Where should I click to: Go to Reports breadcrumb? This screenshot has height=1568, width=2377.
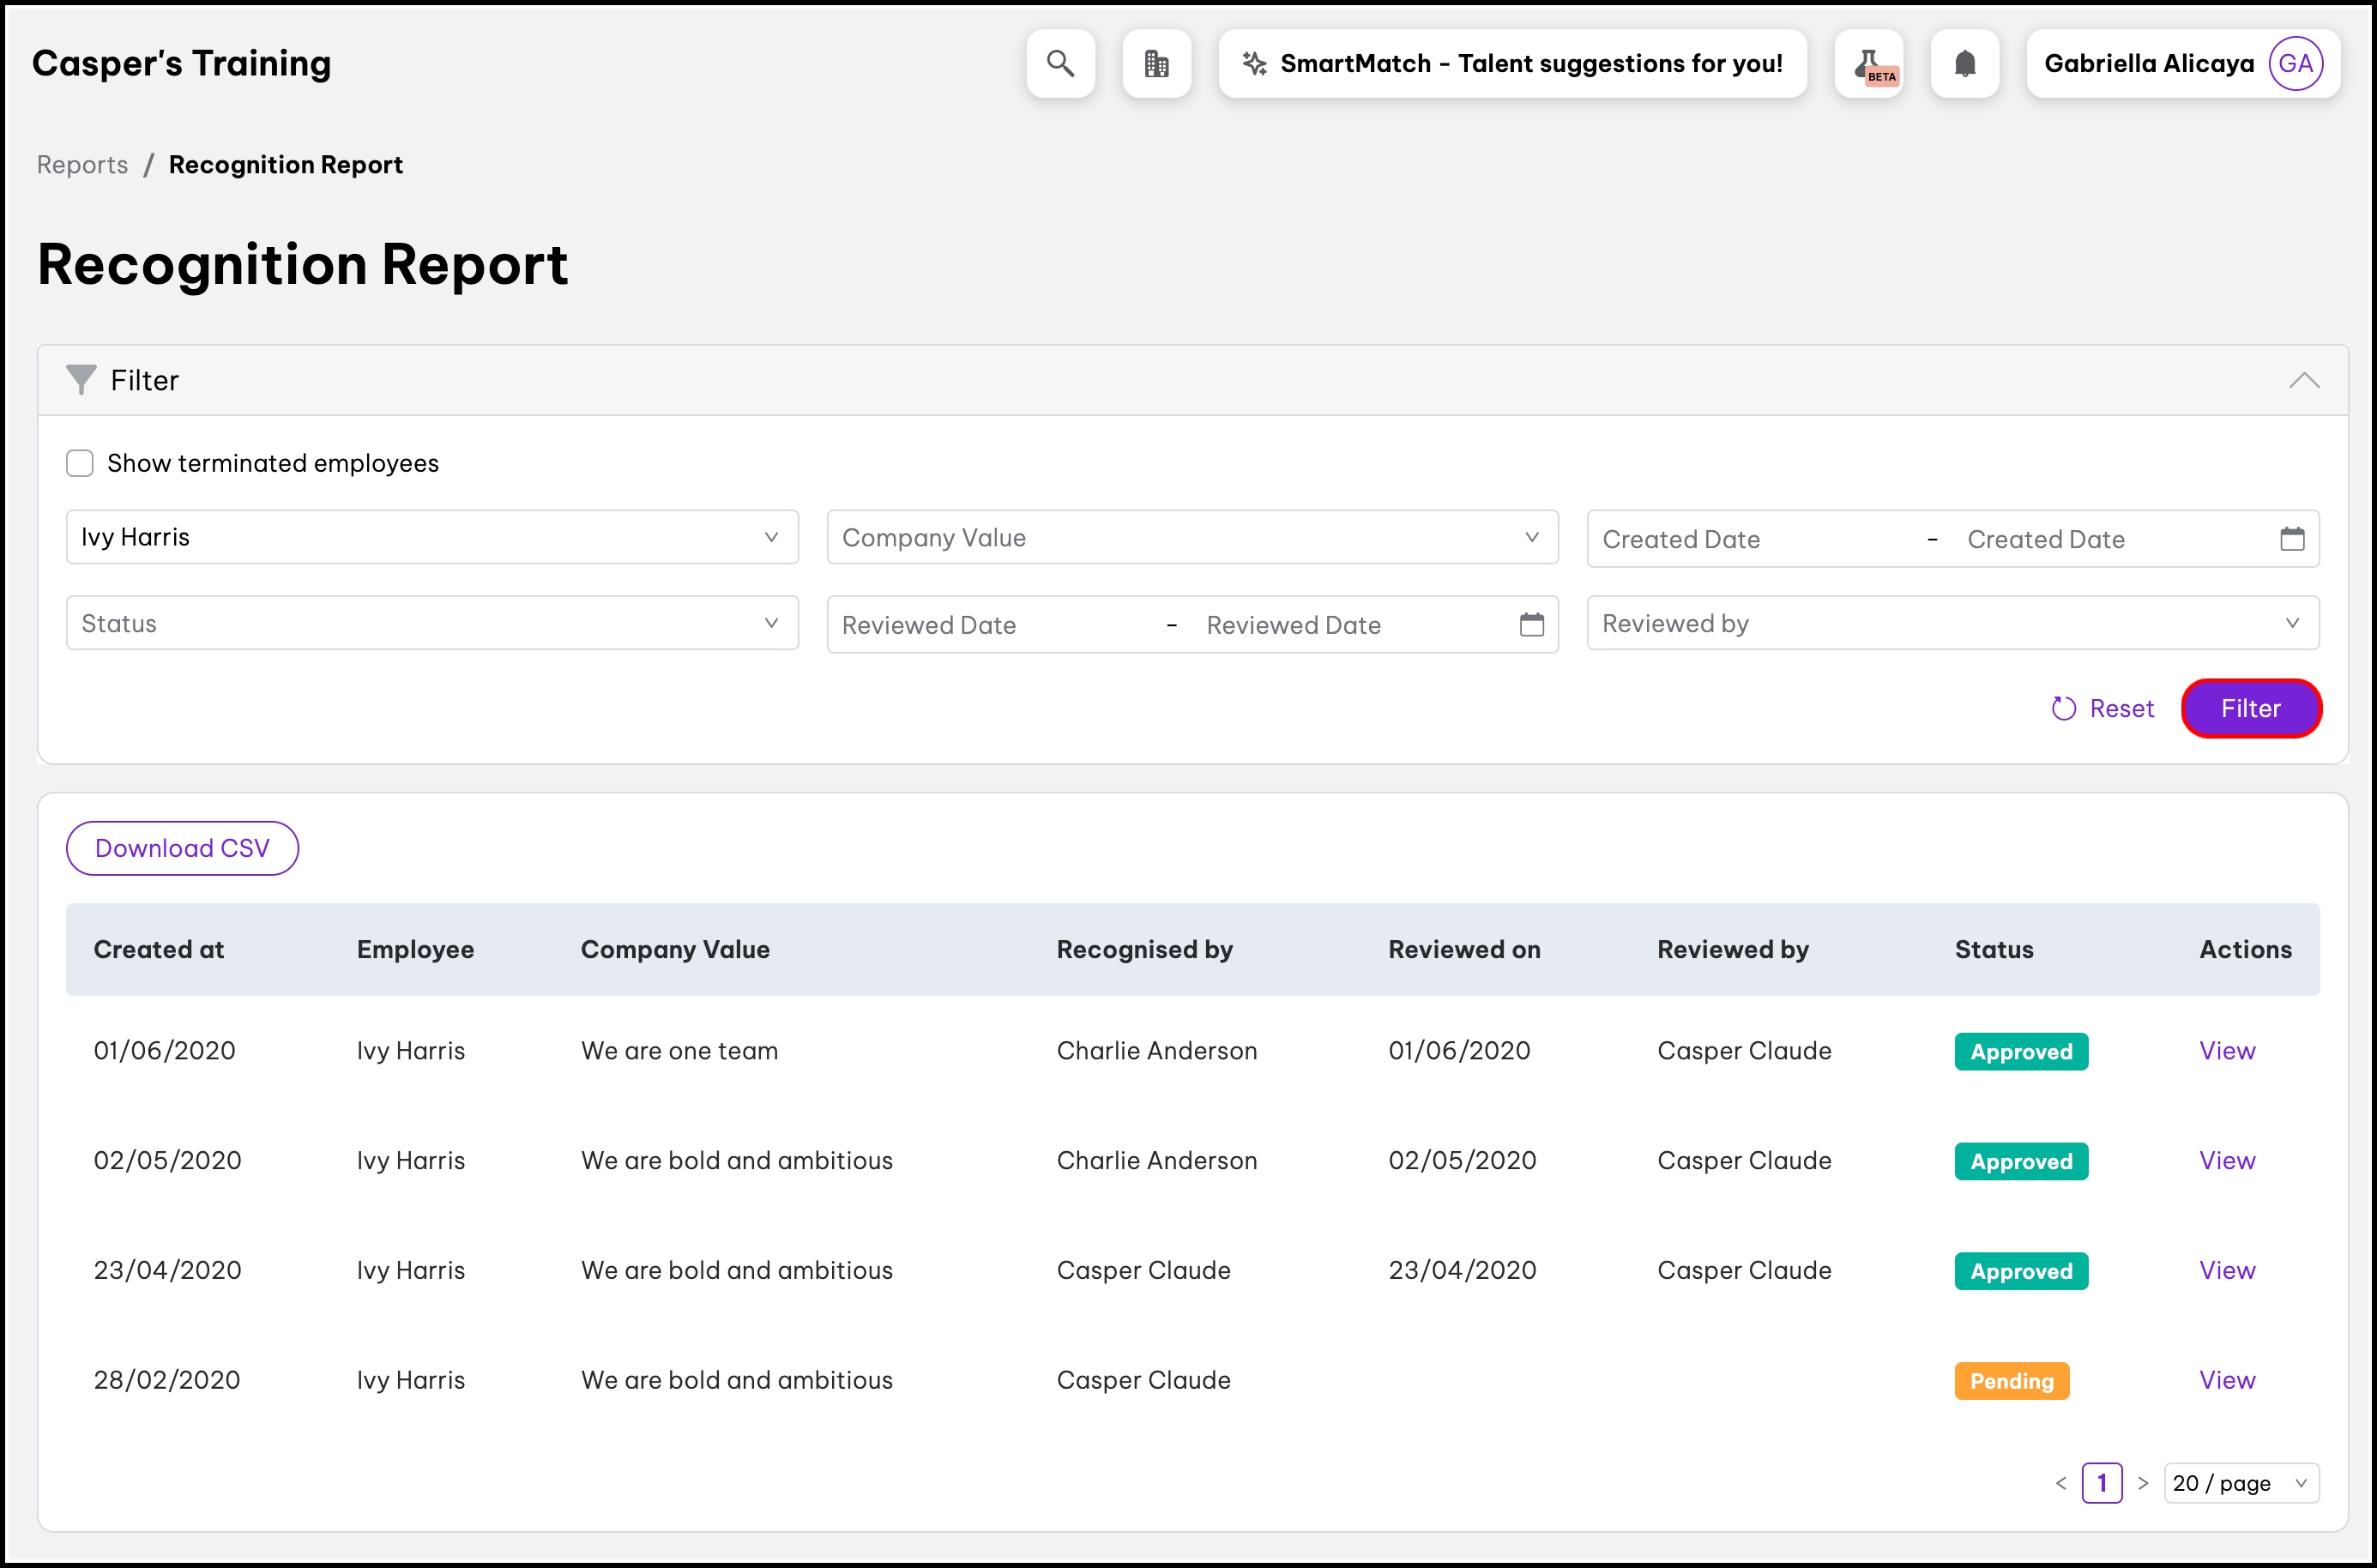point(82,164)
